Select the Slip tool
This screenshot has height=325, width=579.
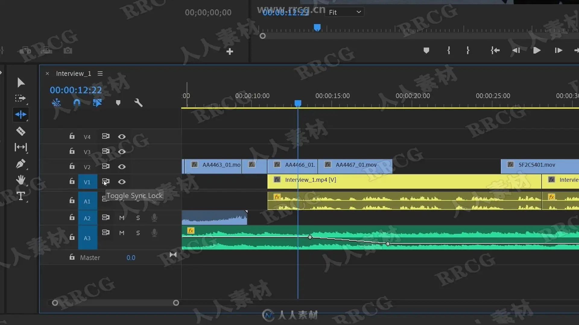point(21,147)
